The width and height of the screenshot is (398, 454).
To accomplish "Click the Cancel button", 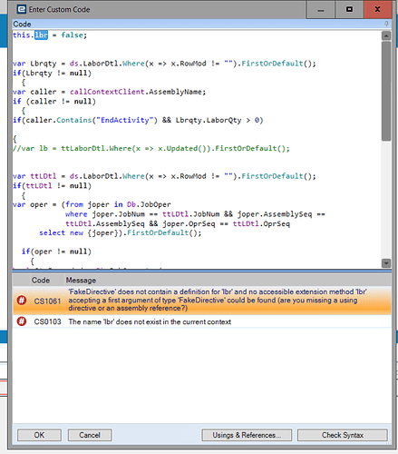I will 90,435.
